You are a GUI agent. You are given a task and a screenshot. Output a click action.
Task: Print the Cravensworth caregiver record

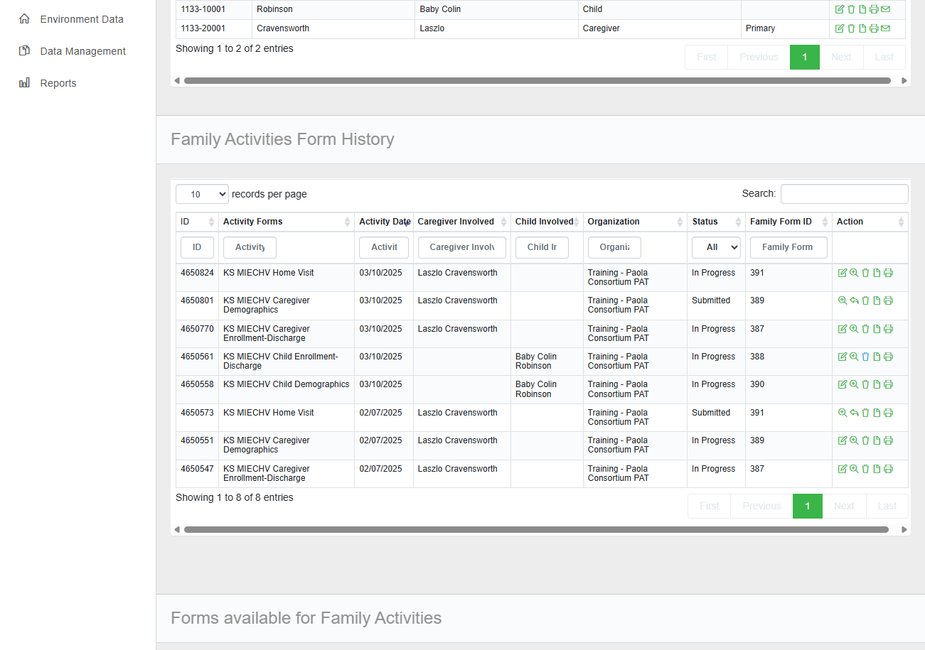click(x=874, y=28)
